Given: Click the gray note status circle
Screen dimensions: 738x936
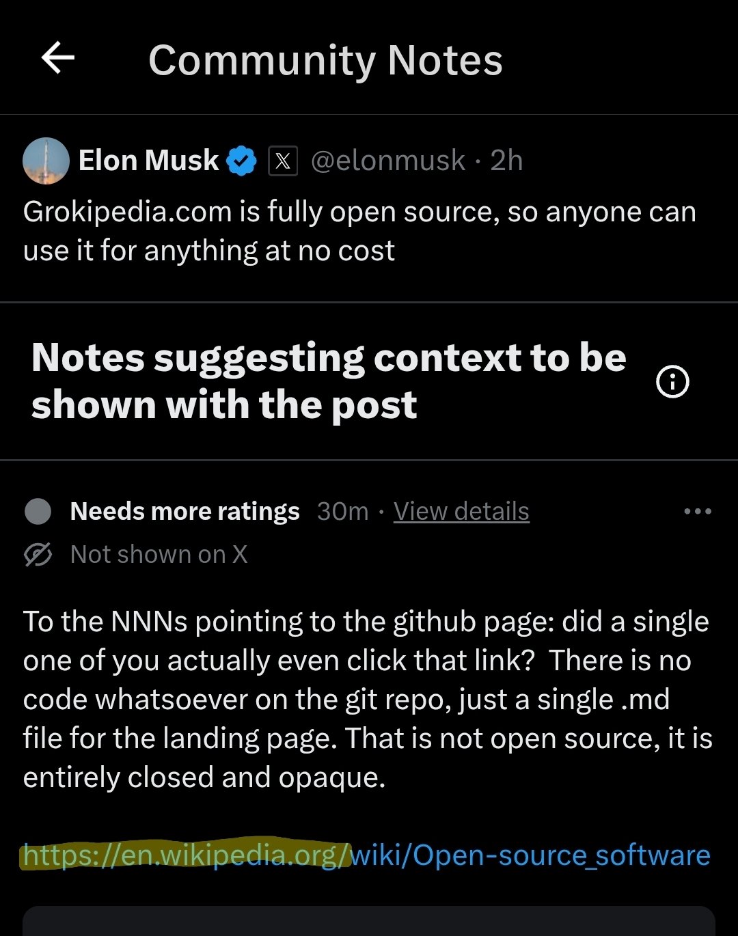Looking at the screenshot, I should click(38, 511).
